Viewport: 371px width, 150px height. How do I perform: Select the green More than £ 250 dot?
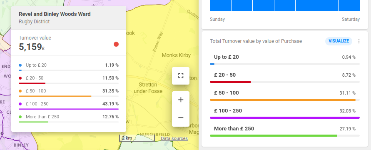click(x=20, y=117)
